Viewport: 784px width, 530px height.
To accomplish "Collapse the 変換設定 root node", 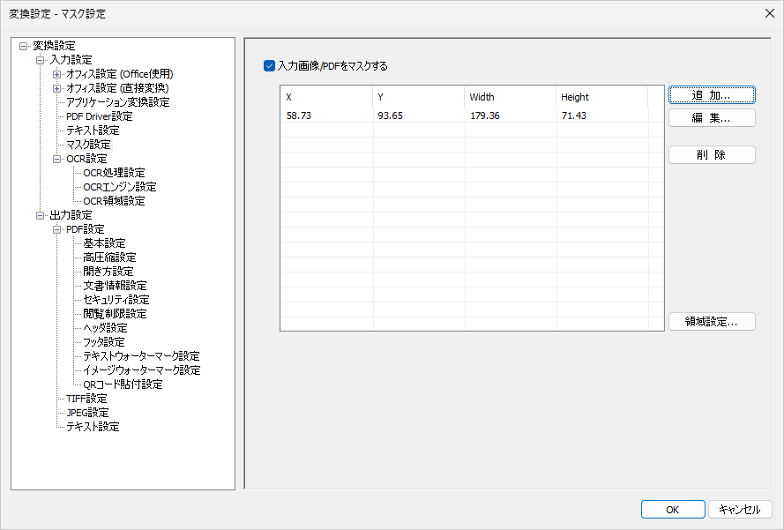I will (x=23, y=46).
